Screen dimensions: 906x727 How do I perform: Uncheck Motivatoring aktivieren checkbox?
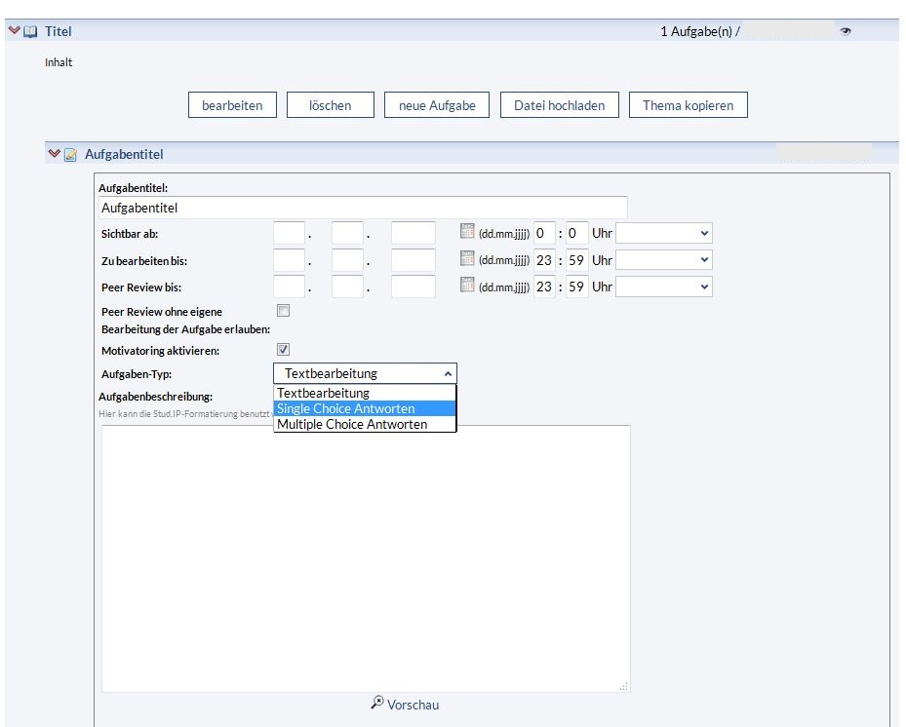click(x=284, y=349)
